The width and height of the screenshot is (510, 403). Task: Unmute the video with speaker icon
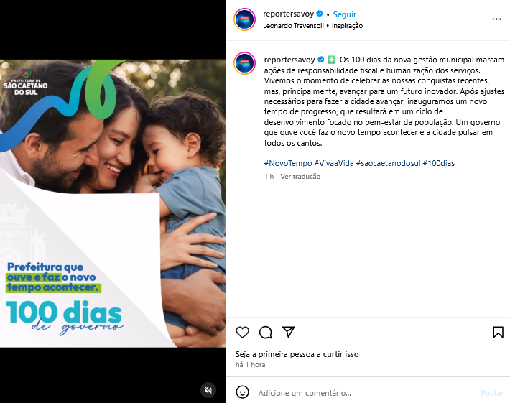(208, 389)
